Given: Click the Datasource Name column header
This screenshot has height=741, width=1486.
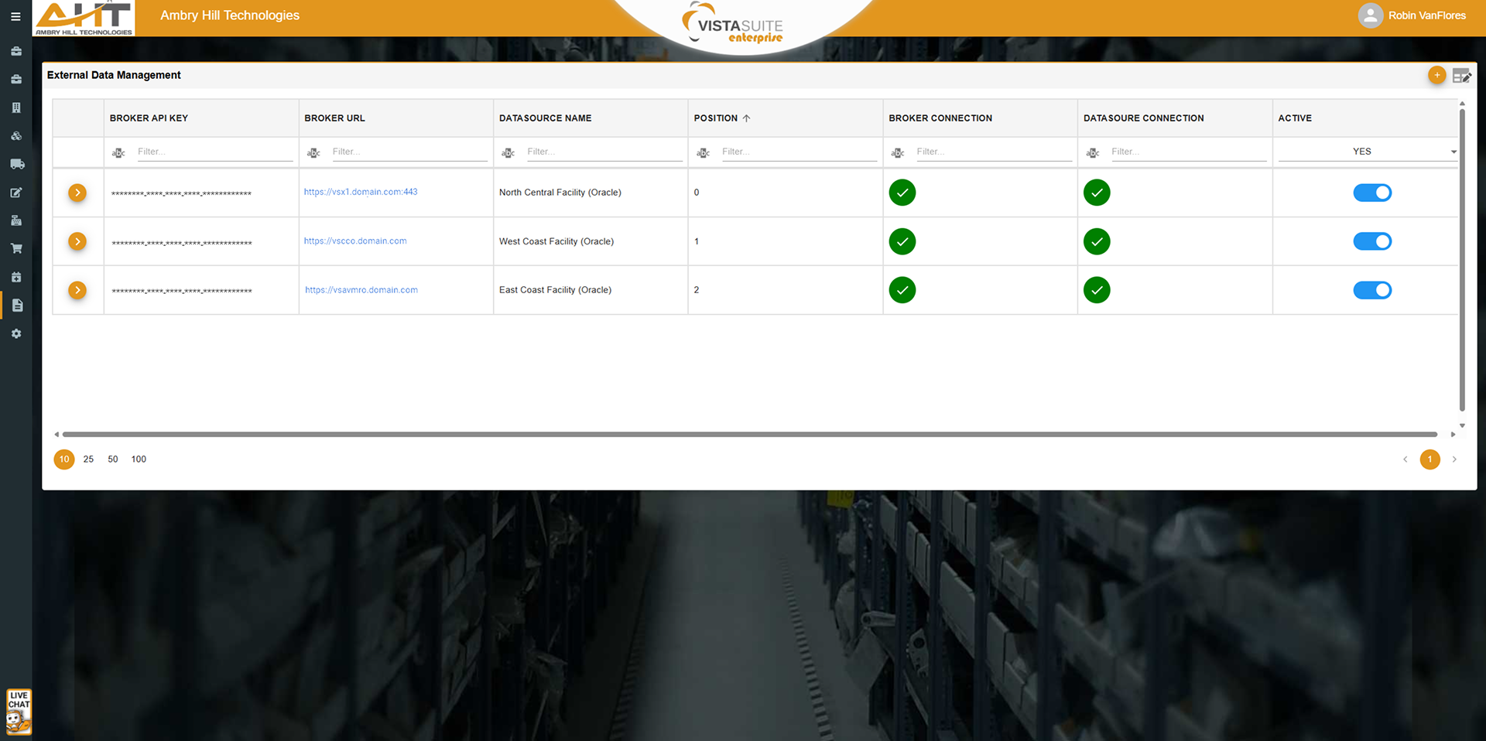Looking at the screenshot, I should [545, 118].
